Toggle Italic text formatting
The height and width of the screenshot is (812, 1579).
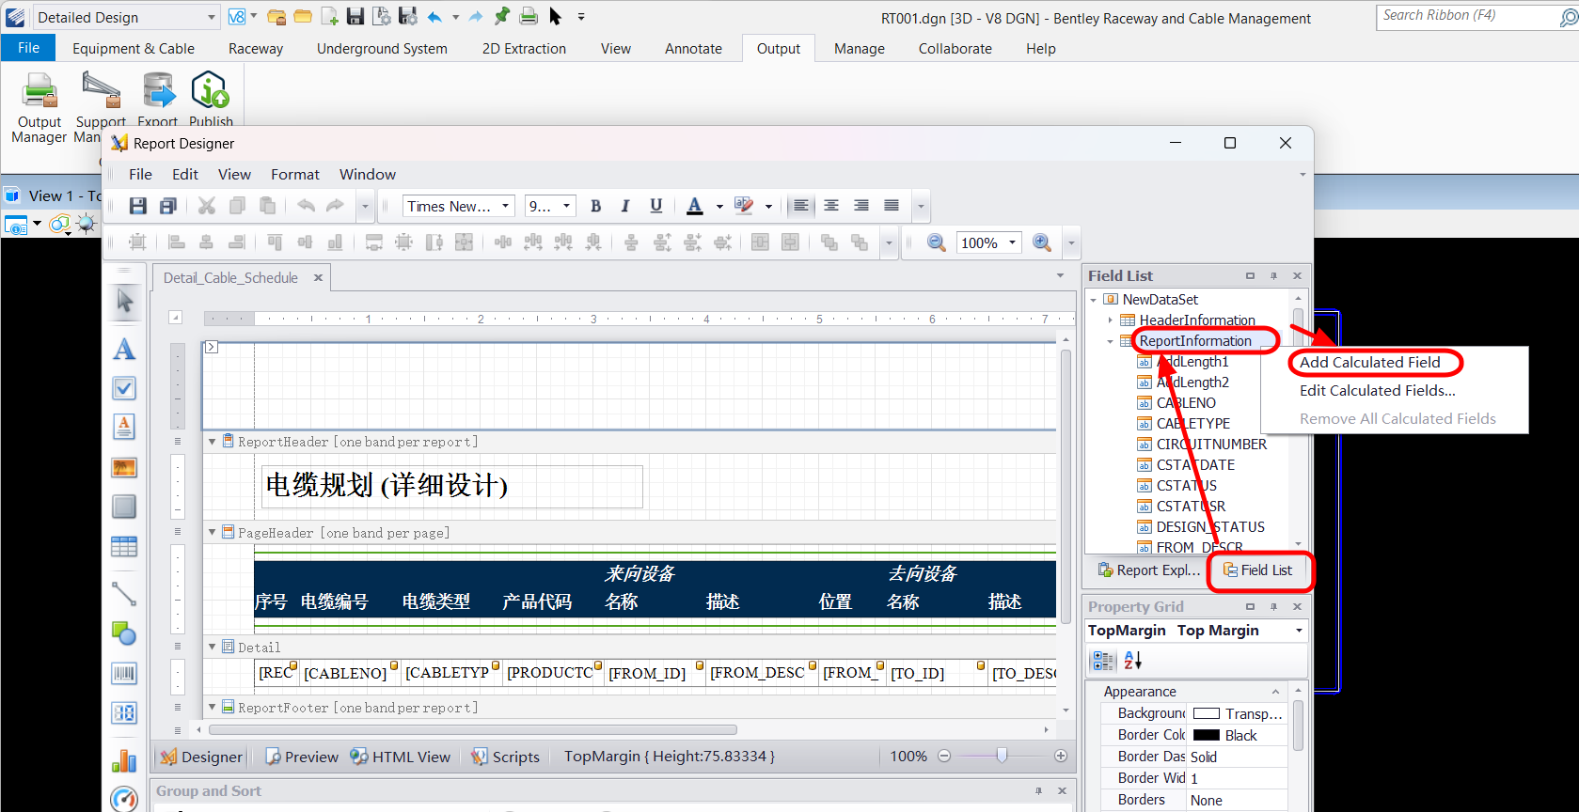[625, 206]
